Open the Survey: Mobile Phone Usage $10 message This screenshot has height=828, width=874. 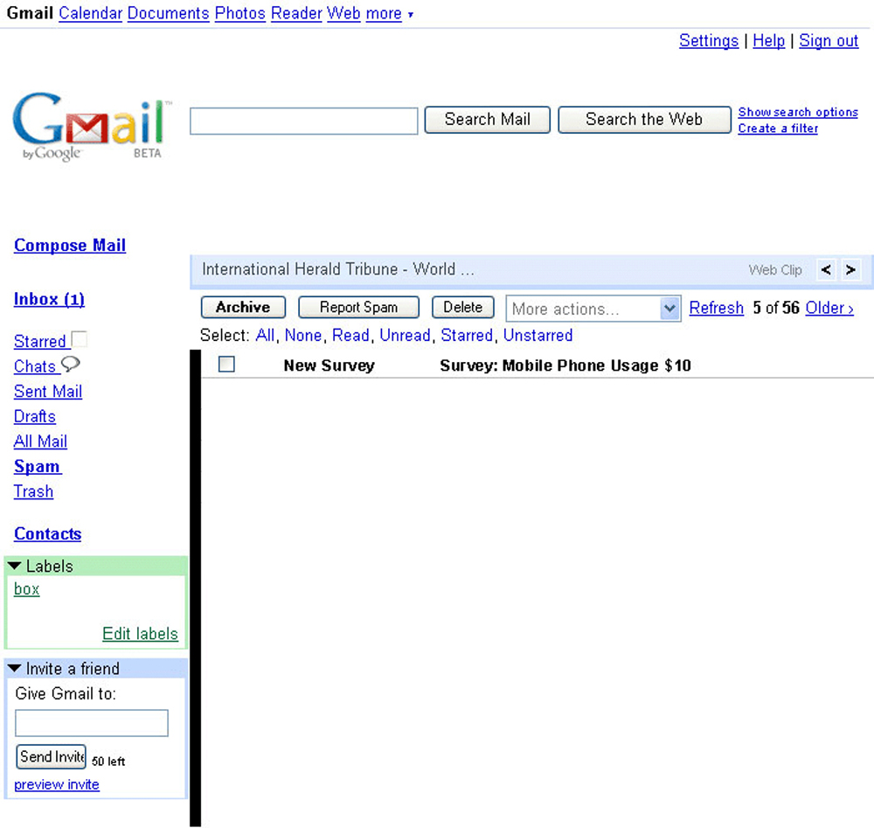click(565, 365)
